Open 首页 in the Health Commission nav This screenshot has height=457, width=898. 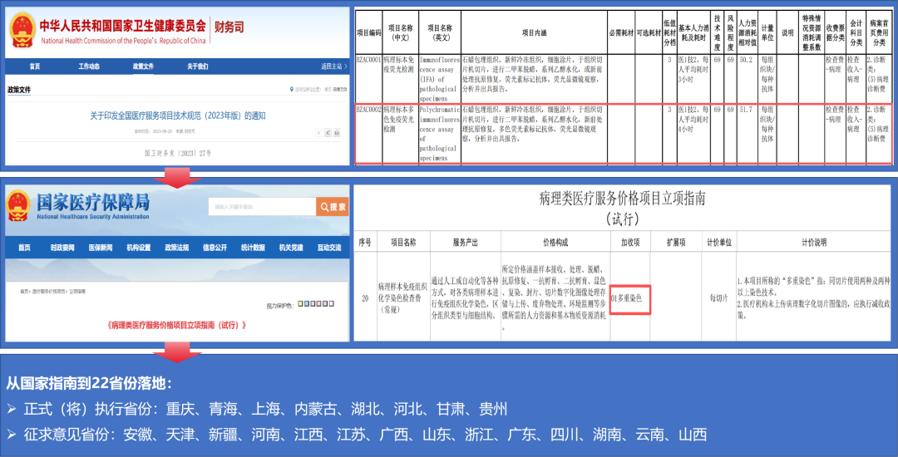[x=35, y=66]
